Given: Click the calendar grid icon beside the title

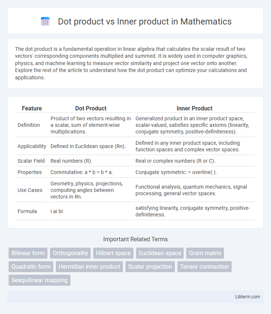Looking at the screenshot, I should (45, 22).
